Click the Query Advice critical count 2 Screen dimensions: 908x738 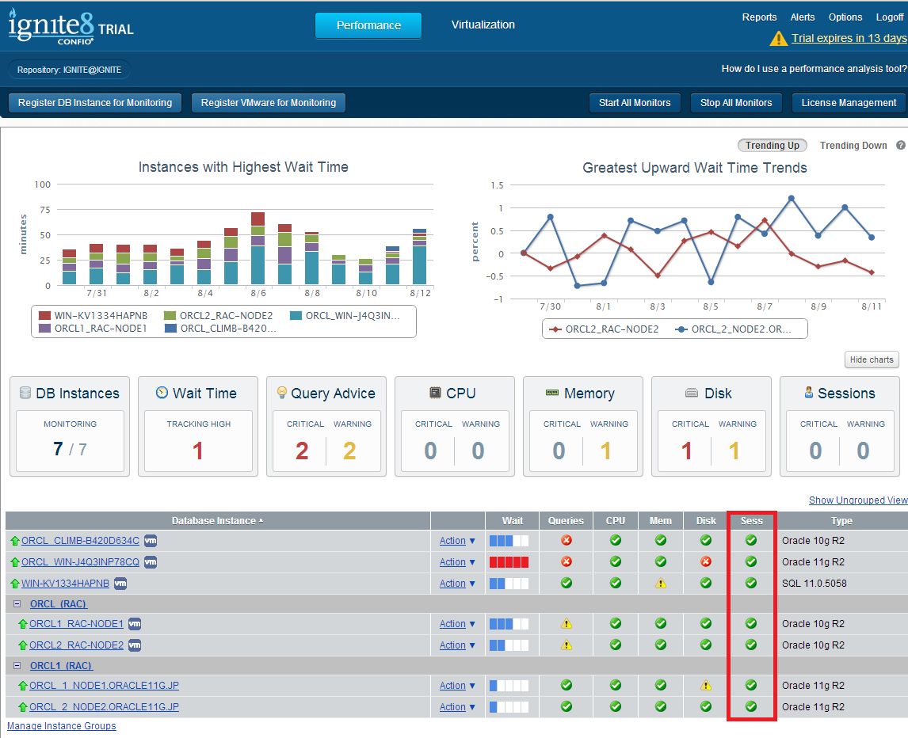pyautogui.click(x=302, y=451)
